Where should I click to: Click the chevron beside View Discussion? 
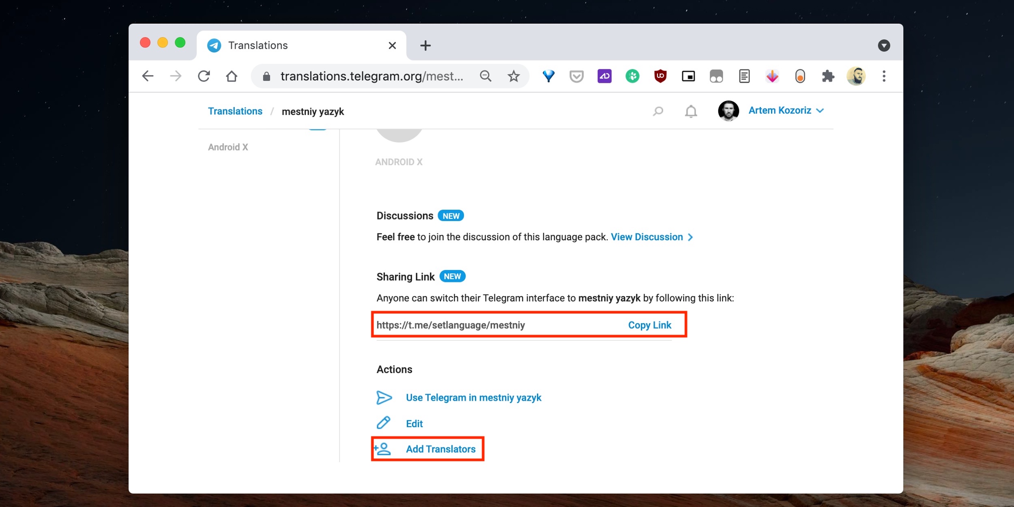point(690,237)
